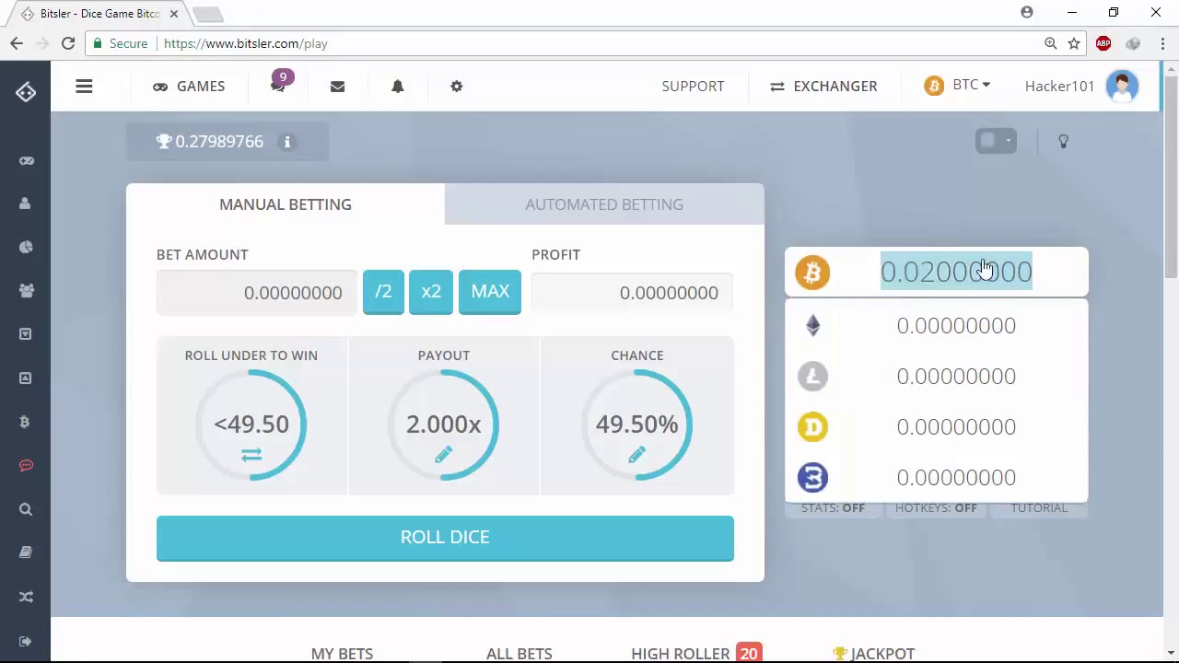Open the archive box sidebar icon

[26, 334]
